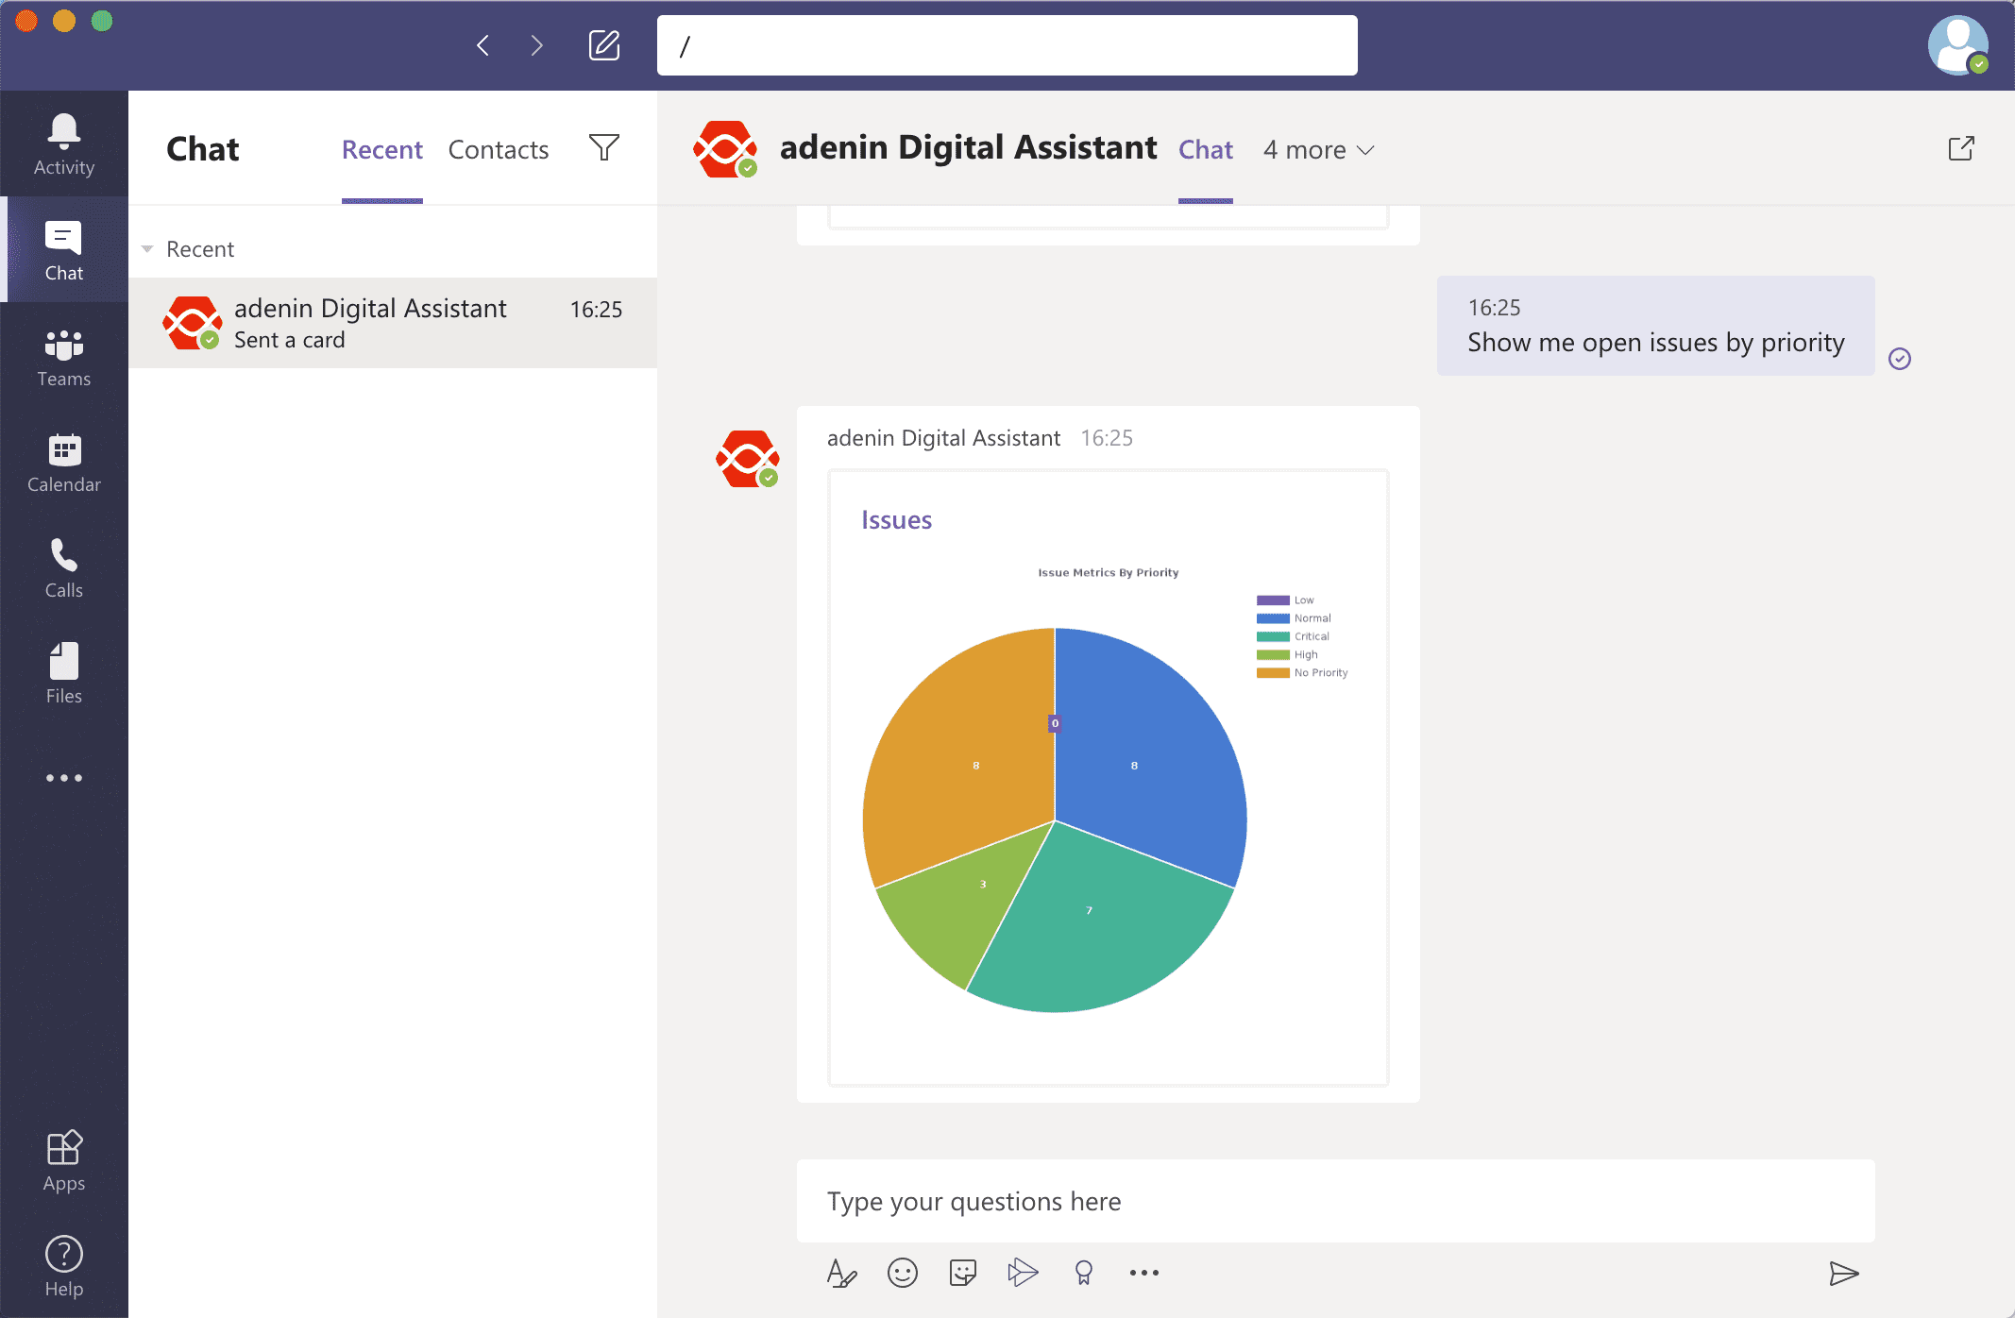Image resolution: width=2015 pixels, height=1318 pixels.
Task: Open the Help menu
Action: pos(64,1268)
